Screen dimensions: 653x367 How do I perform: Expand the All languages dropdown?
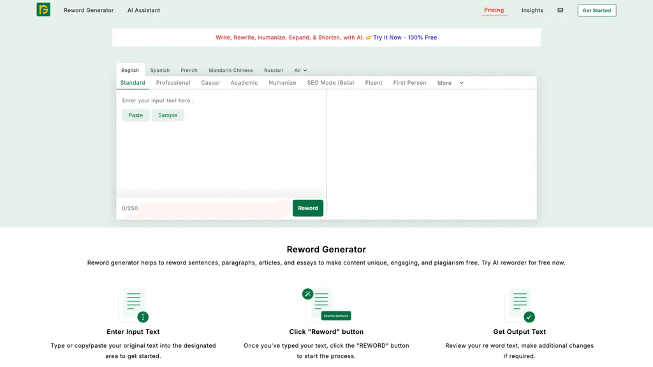click(300, 70)
